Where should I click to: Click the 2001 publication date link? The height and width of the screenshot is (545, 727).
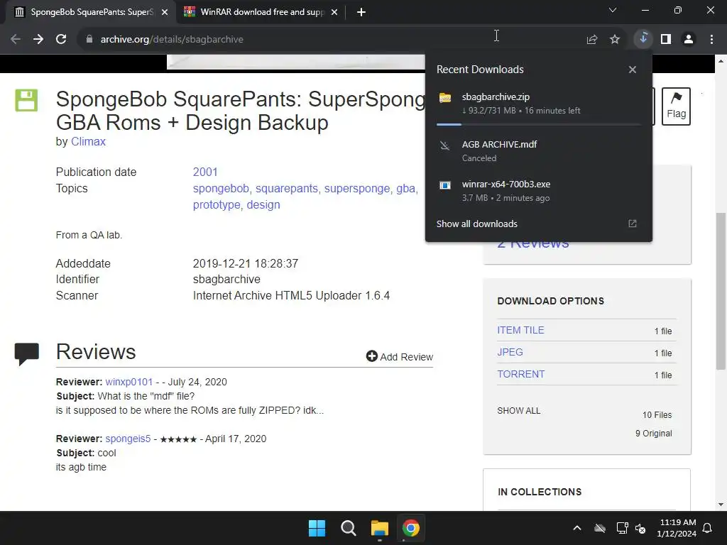pyautogui.click(x=205, y=172)
